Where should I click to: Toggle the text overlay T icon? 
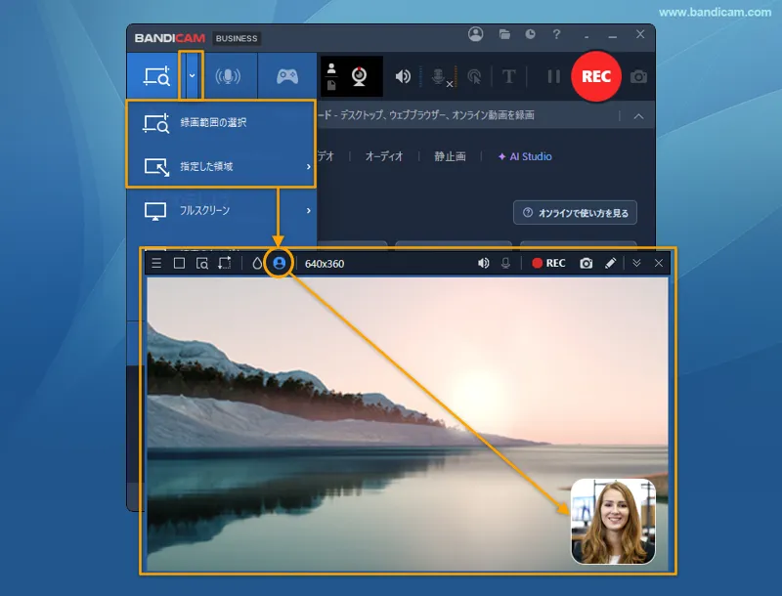coord(508,77)
